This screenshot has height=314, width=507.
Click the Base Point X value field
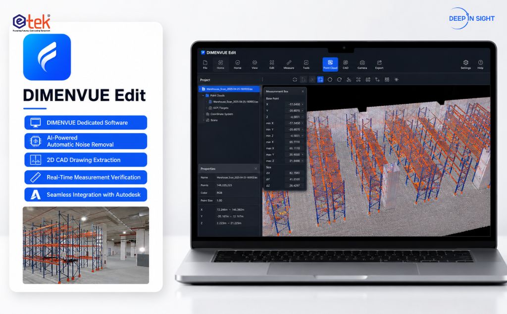[x=295, y=104]
